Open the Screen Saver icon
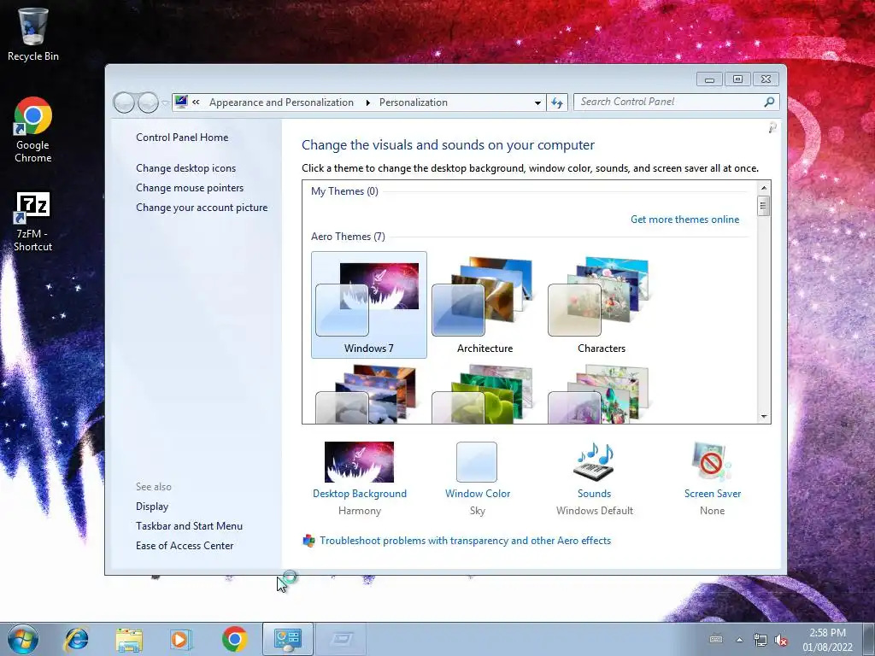 click(x=712, y=462)
